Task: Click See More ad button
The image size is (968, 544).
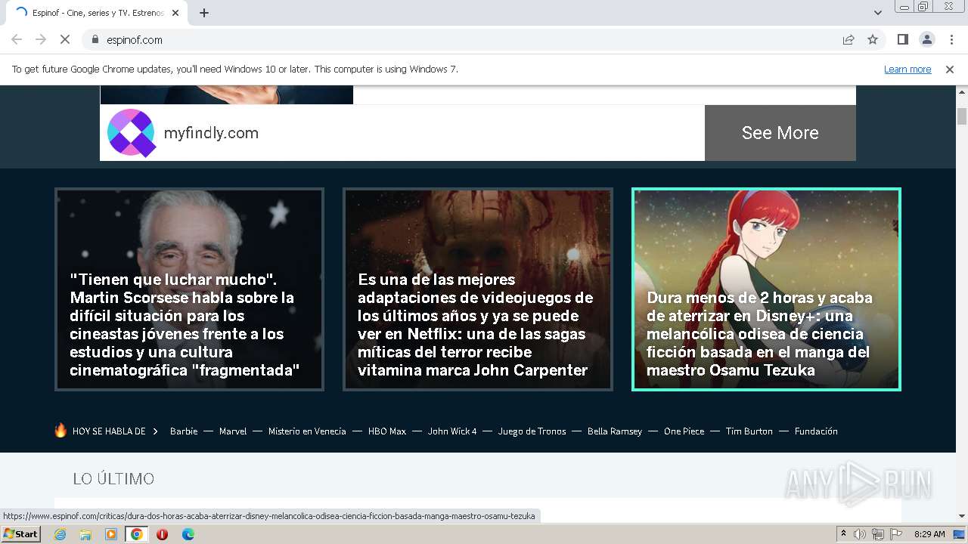Action: click(x=780, y=133)
